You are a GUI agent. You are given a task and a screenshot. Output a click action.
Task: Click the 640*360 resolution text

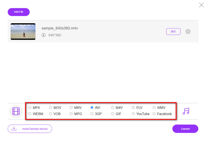coord(55,35)
